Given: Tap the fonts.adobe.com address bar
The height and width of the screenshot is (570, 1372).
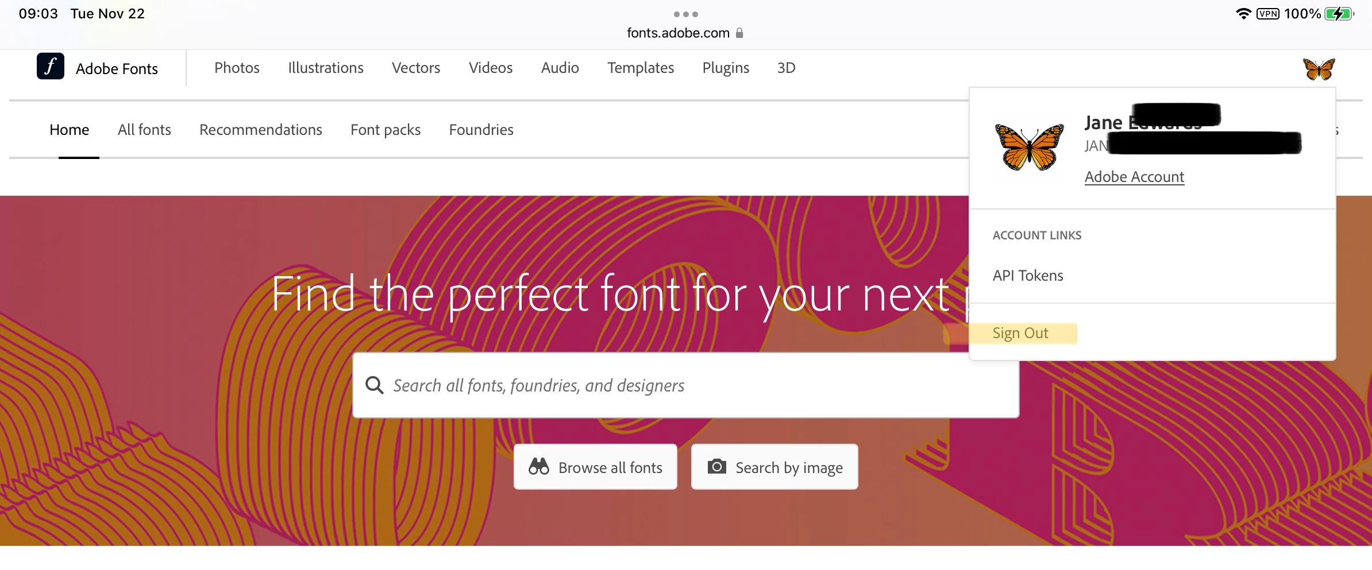Looking at the screenshot, I should [678, 33].
